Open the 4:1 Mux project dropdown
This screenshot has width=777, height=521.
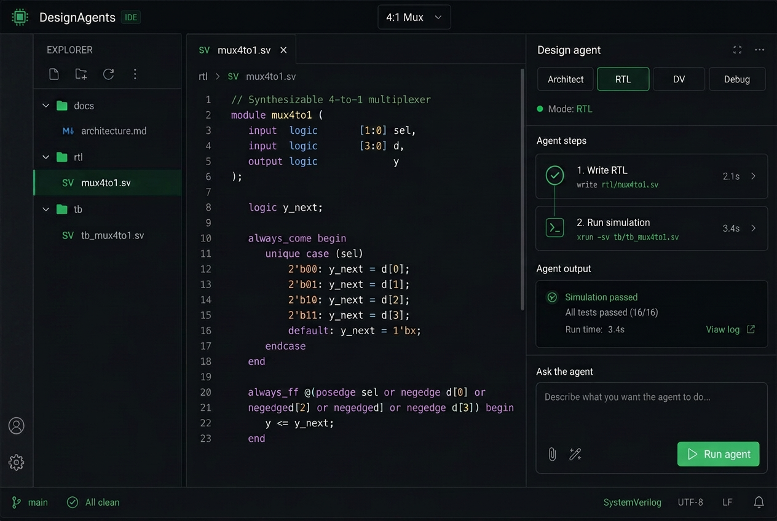pos(414,17)
